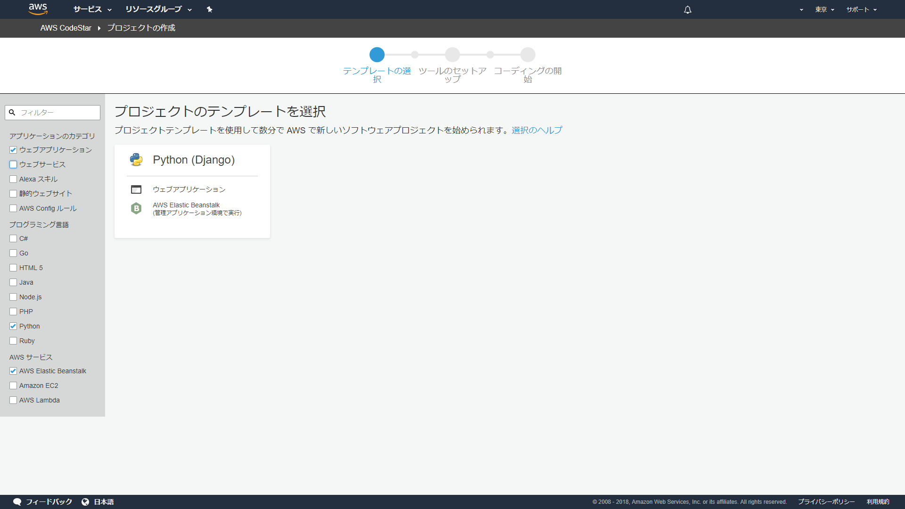
Task: Check the AWS Lambda service filter
Action: (x=13, y=400)
